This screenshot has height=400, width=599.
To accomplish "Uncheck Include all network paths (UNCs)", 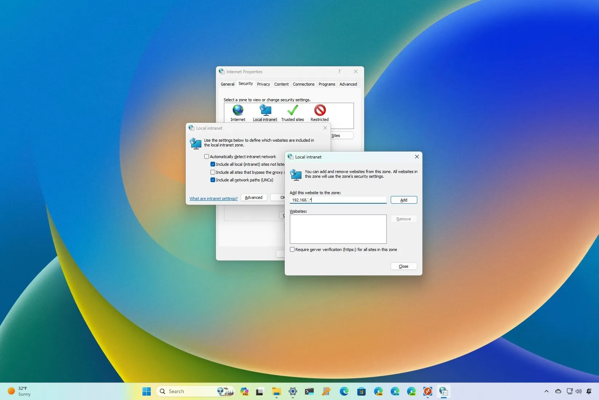I will pos(213,180).
